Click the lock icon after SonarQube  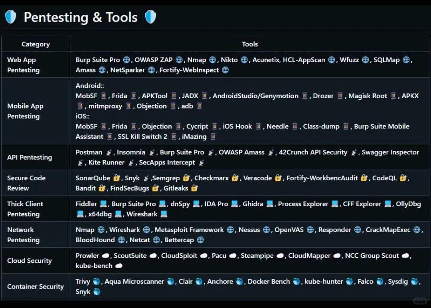coord(117,178)
